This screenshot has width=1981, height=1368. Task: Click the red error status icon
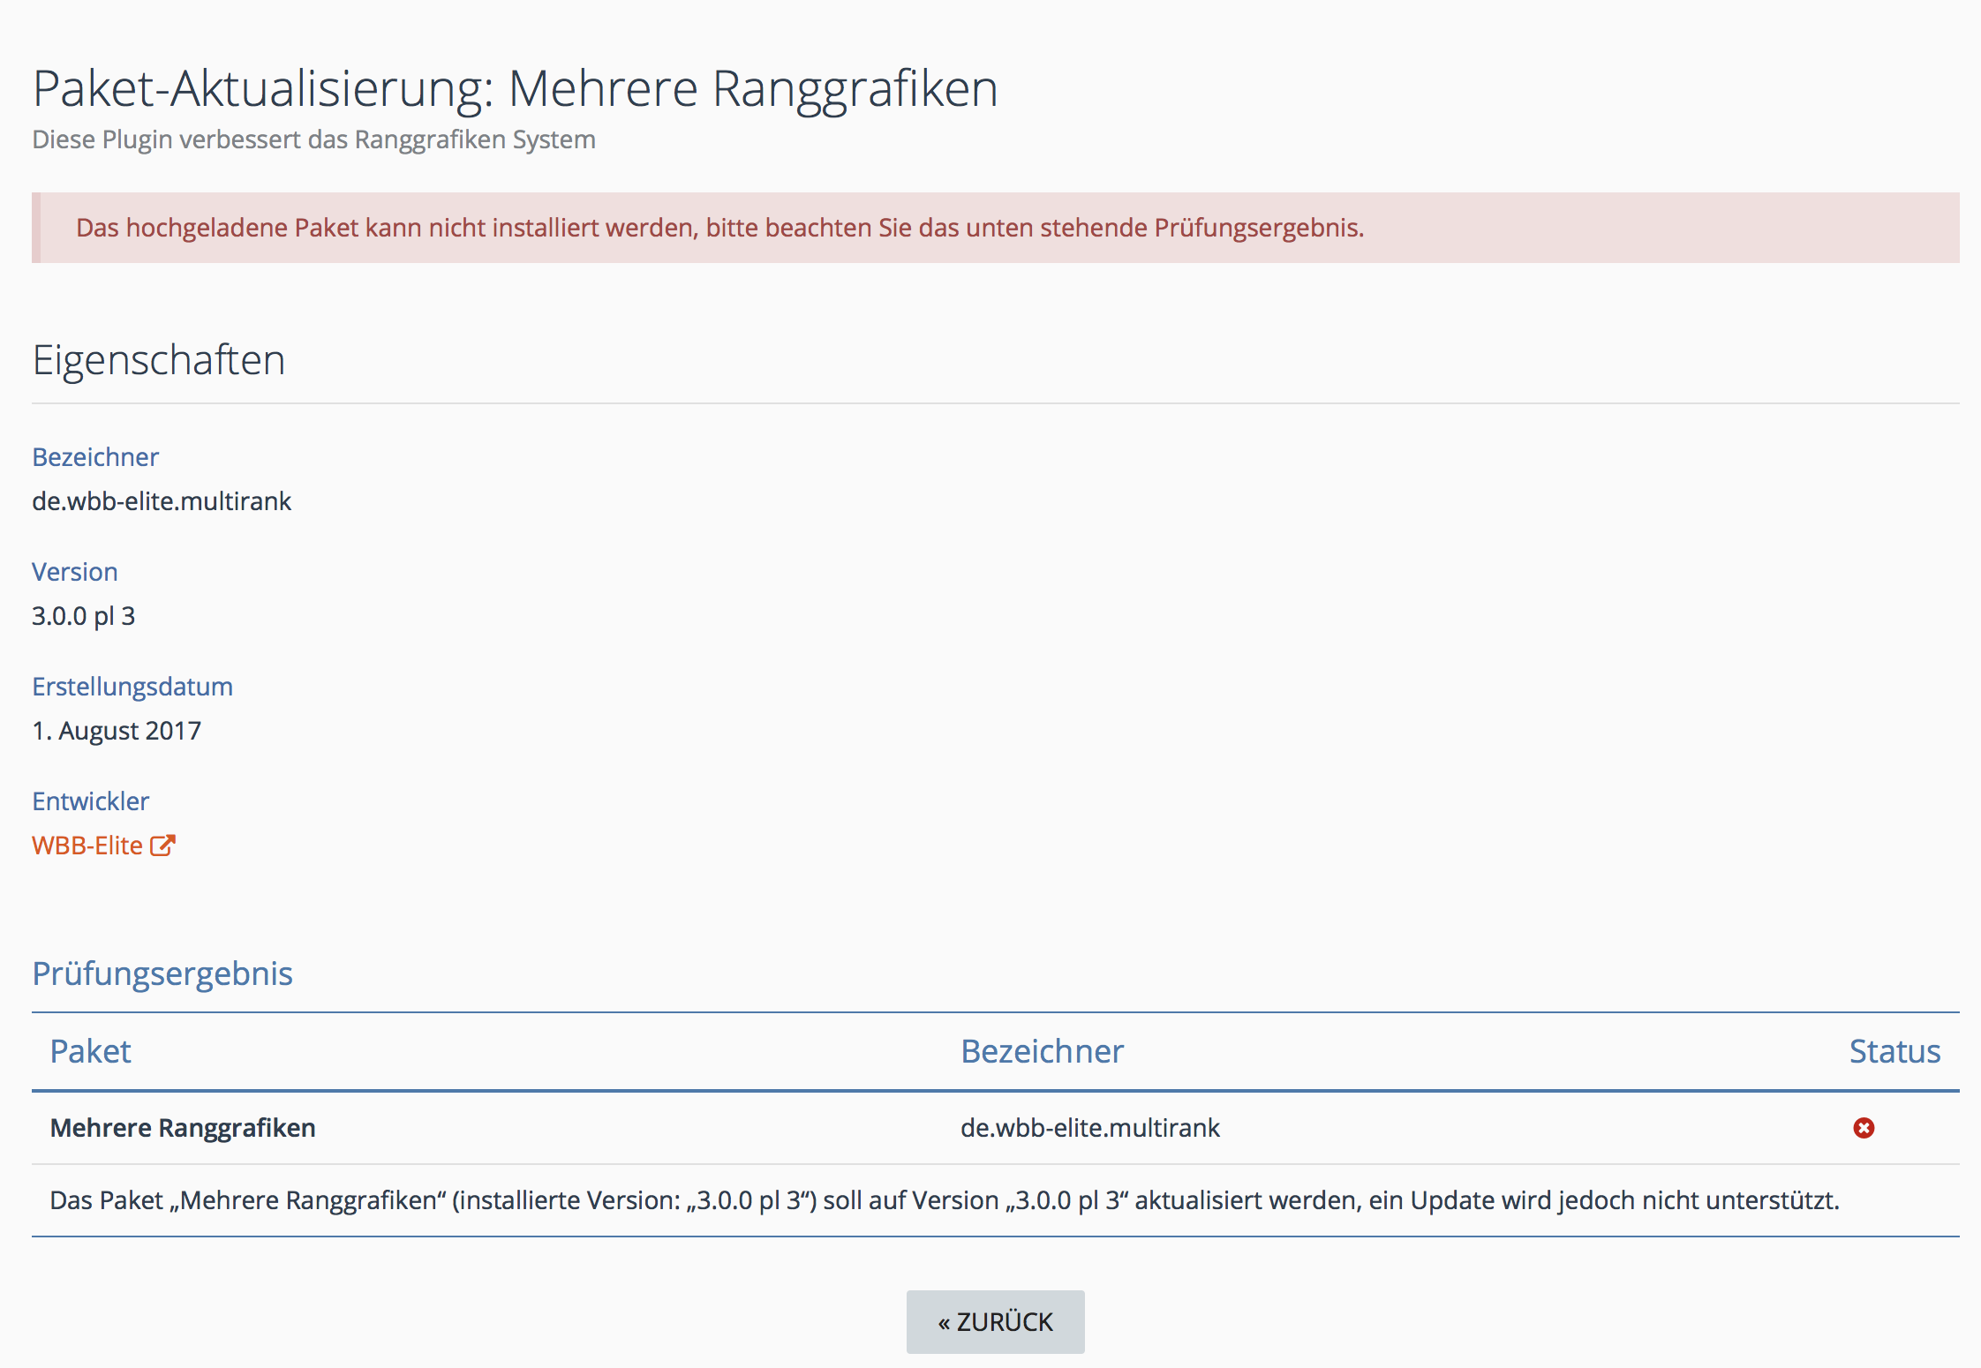[1864, 1128]
